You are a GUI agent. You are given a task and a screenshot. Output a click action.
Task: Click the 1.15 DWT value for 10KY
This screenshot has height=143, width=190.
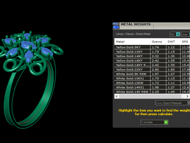tap(171, 52)
